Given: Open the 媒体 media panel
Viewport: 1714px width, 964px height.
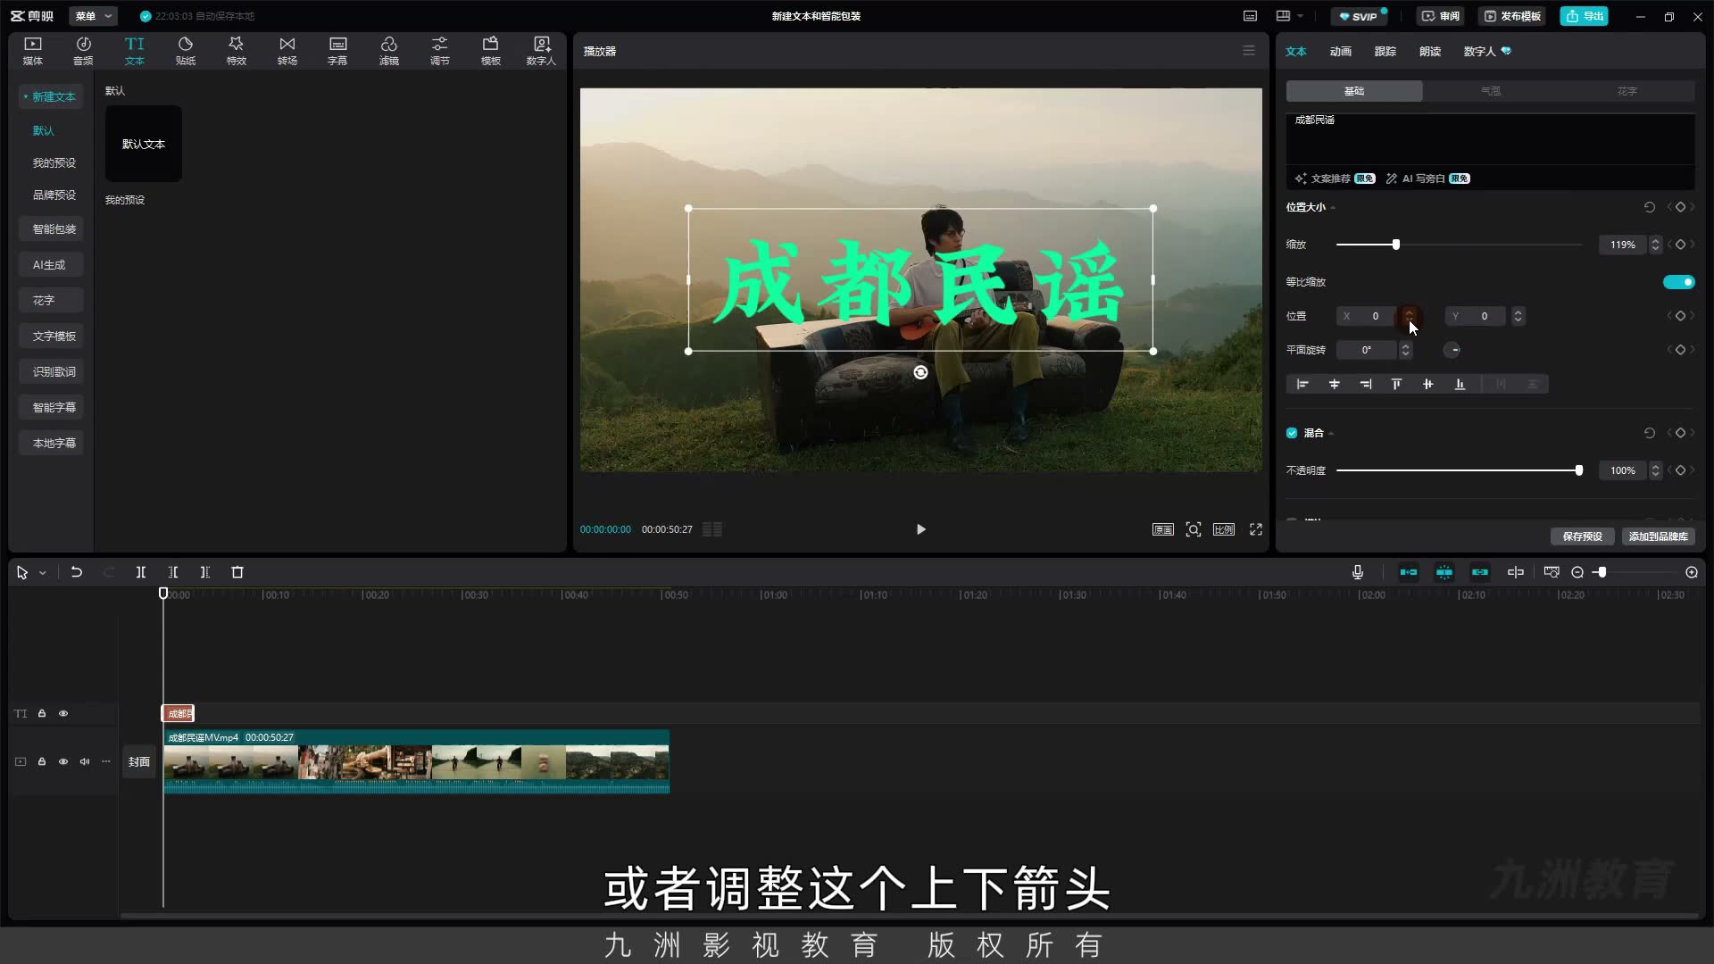Looking at the screenshot, I should click(x=33, y=51).
